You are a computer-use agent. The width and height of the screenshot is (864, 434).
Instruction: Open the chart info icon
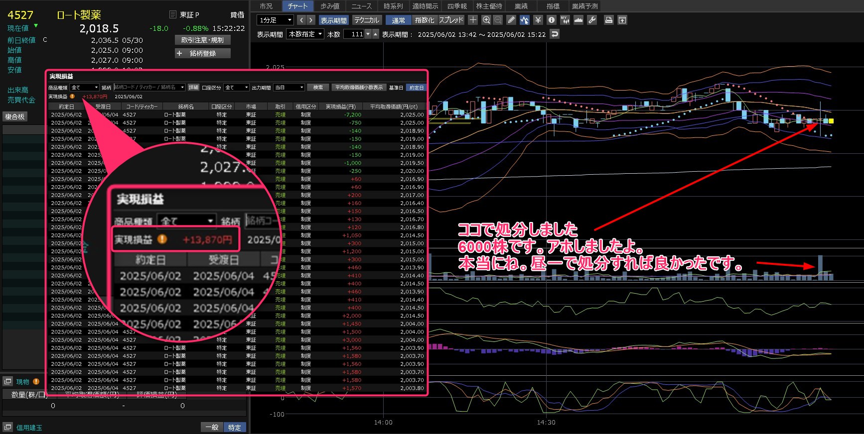551,20
